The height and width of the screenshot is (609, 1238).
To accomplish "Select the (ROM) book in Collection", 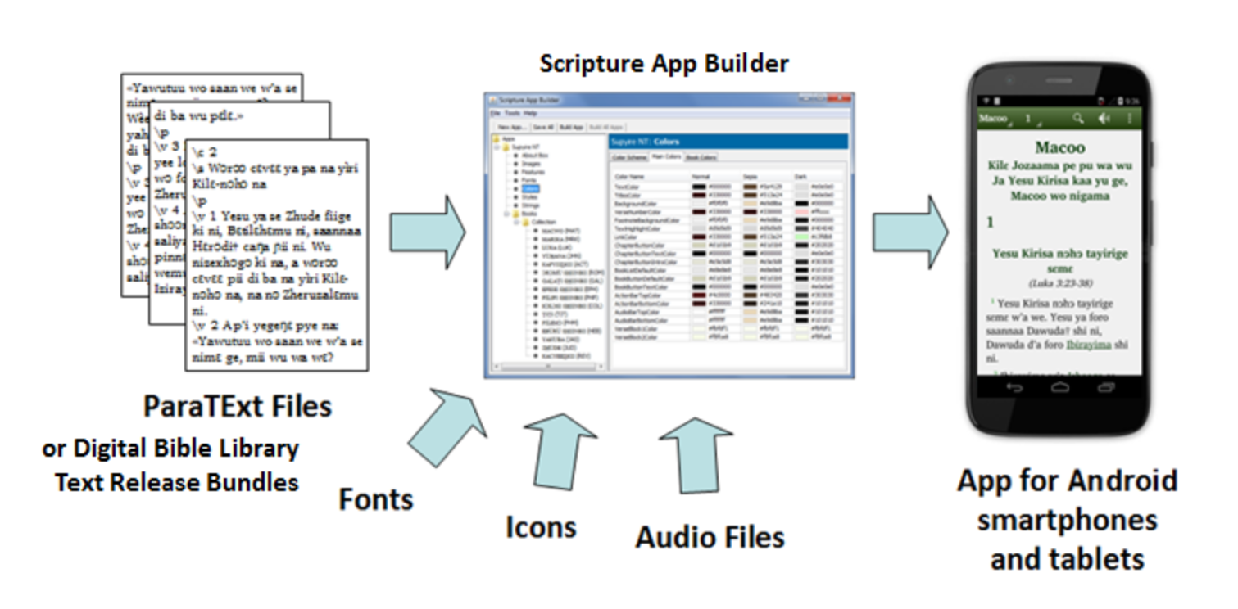I will (573, 273).
